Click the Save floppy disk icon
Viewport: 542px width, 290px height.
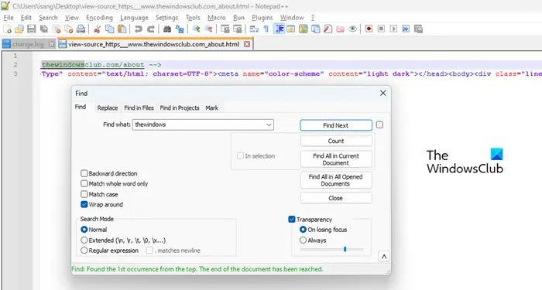point(32,29)
